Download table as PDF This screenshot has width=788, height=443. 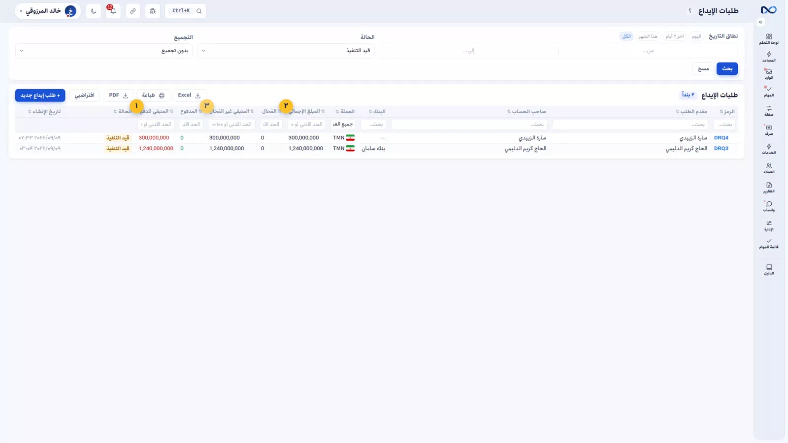(x=119, y=95)
